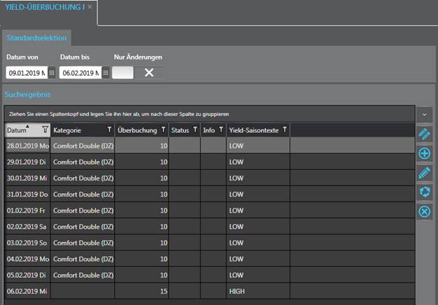Click the Info column header

pyautogui.click(x=209, y=130)
